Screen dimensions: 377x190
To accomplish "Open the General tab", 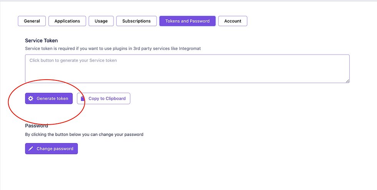I will pos(32,21).
